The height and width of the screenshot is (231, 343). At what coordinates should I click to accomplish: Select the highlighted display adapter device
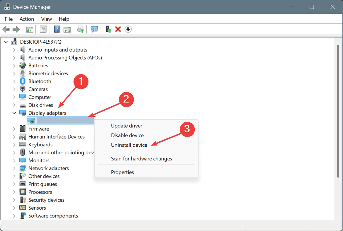point(61,121)
